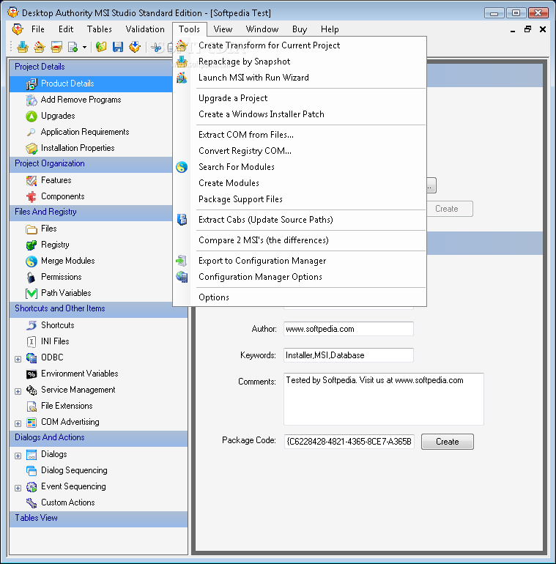The width and height of the screenshot is (556, 564).
Task: Click the green Upgrades icon
Action: [31, 116]
